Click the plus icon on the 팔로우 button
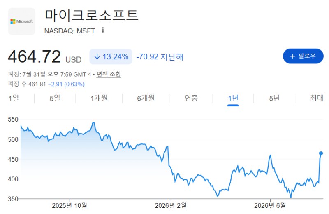The height and width of the screenshot is (214, 329). [292, 56]
